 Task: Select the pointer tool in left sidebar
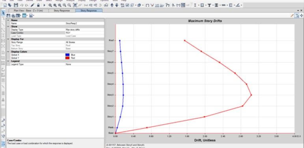pos(3,13)
